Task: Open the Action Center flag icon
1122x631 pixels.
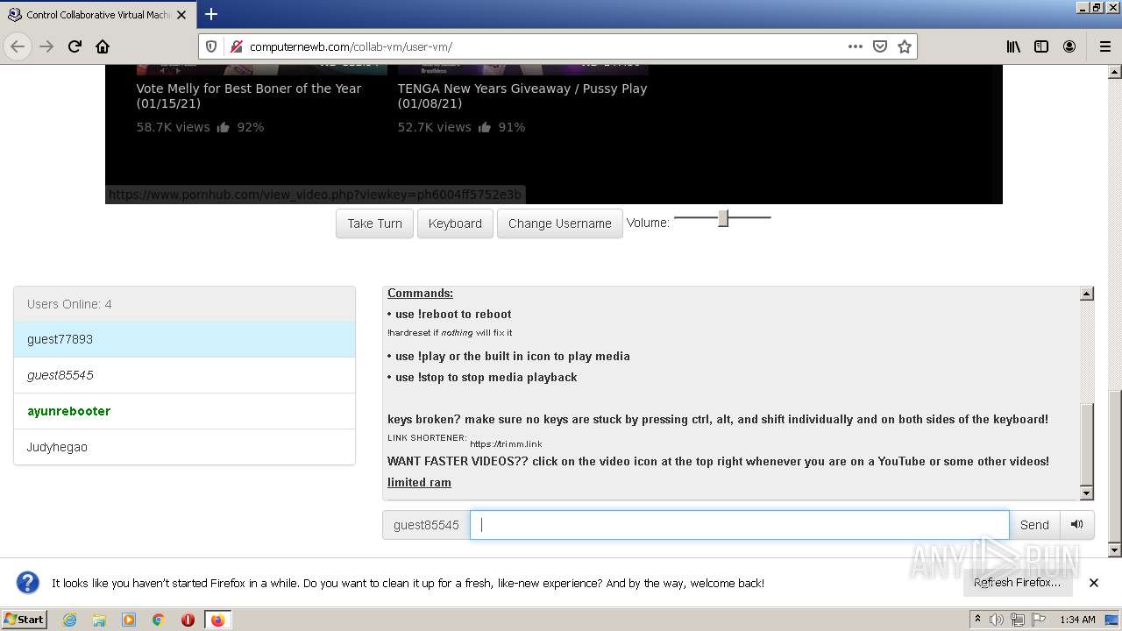Action: (1039, 620)
